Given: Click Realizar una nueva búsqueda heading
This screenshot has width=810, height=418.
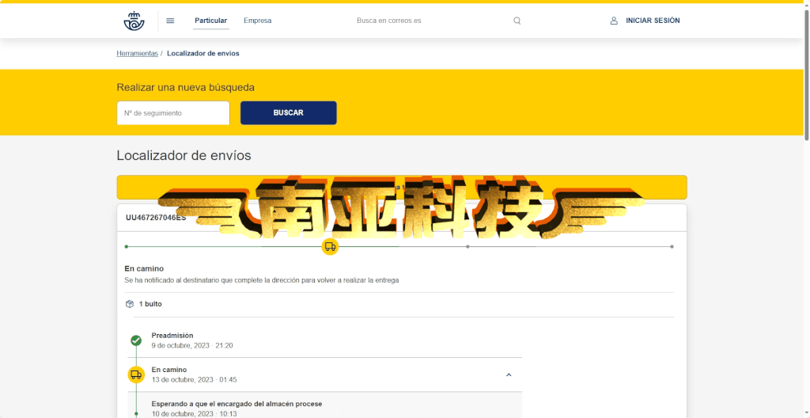Looking at the screenshot, I should pos(185,87).
